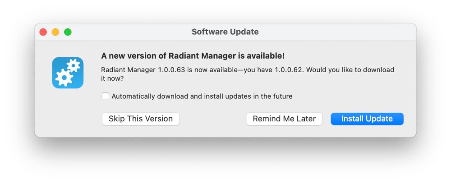Click the 'Software Update' window title
The width and height of the screenshot is (451, 183).
[225, 32]
